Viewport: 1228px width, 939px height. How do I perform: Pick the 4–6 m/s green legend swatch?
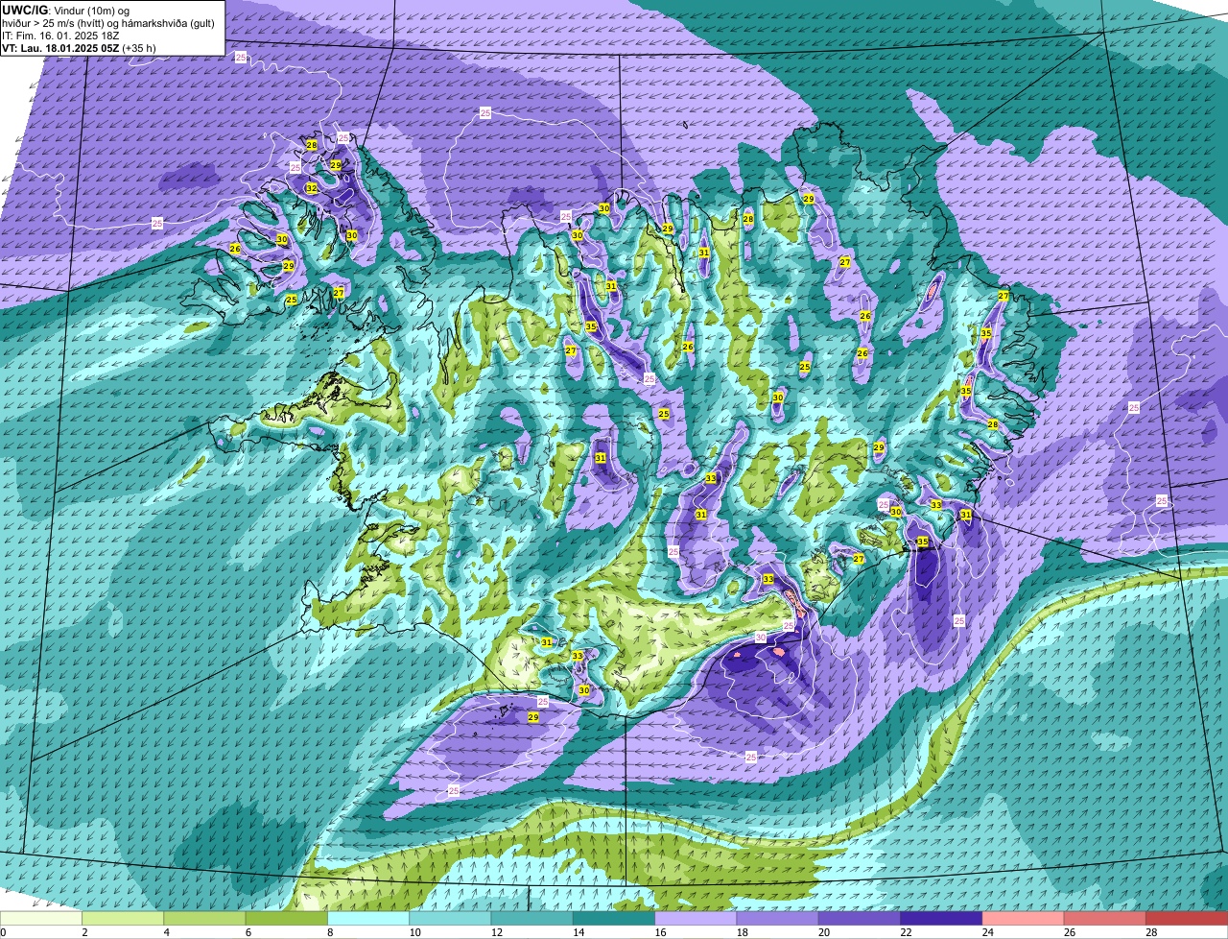[204, 918]
